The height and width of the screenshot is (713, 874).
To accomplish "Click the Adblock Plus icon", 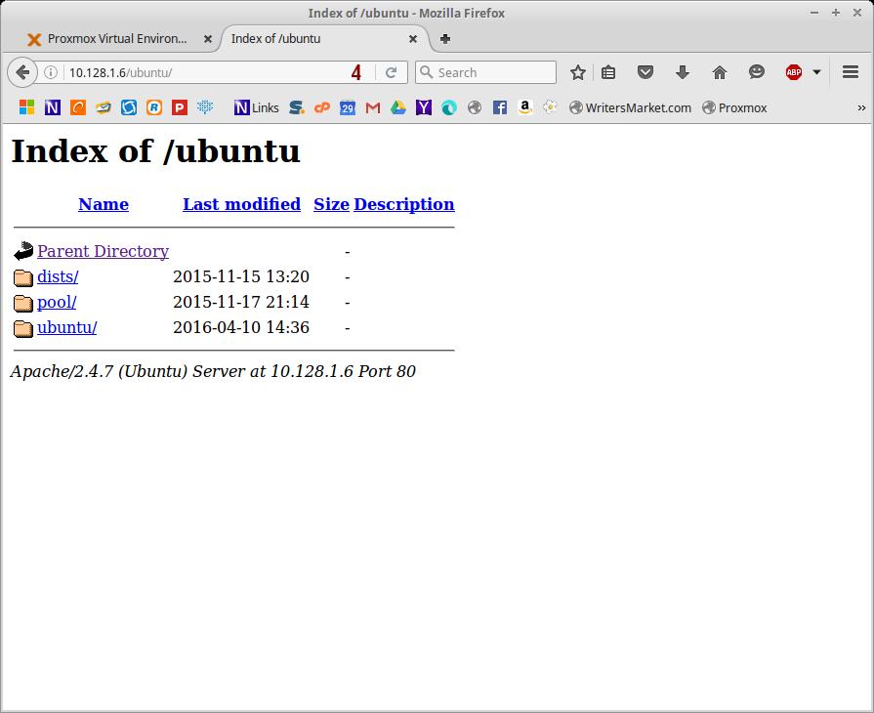I will tap(794, 72).
